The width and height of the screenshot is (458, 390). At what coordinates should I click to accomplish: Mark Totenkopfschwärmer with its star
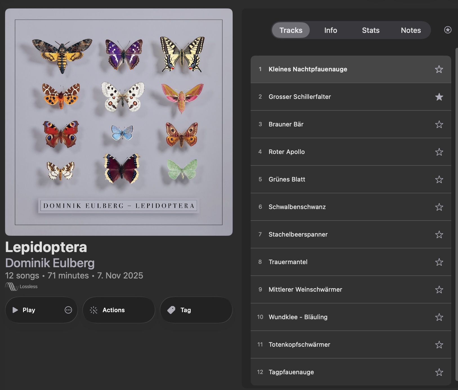coord(439,345)
